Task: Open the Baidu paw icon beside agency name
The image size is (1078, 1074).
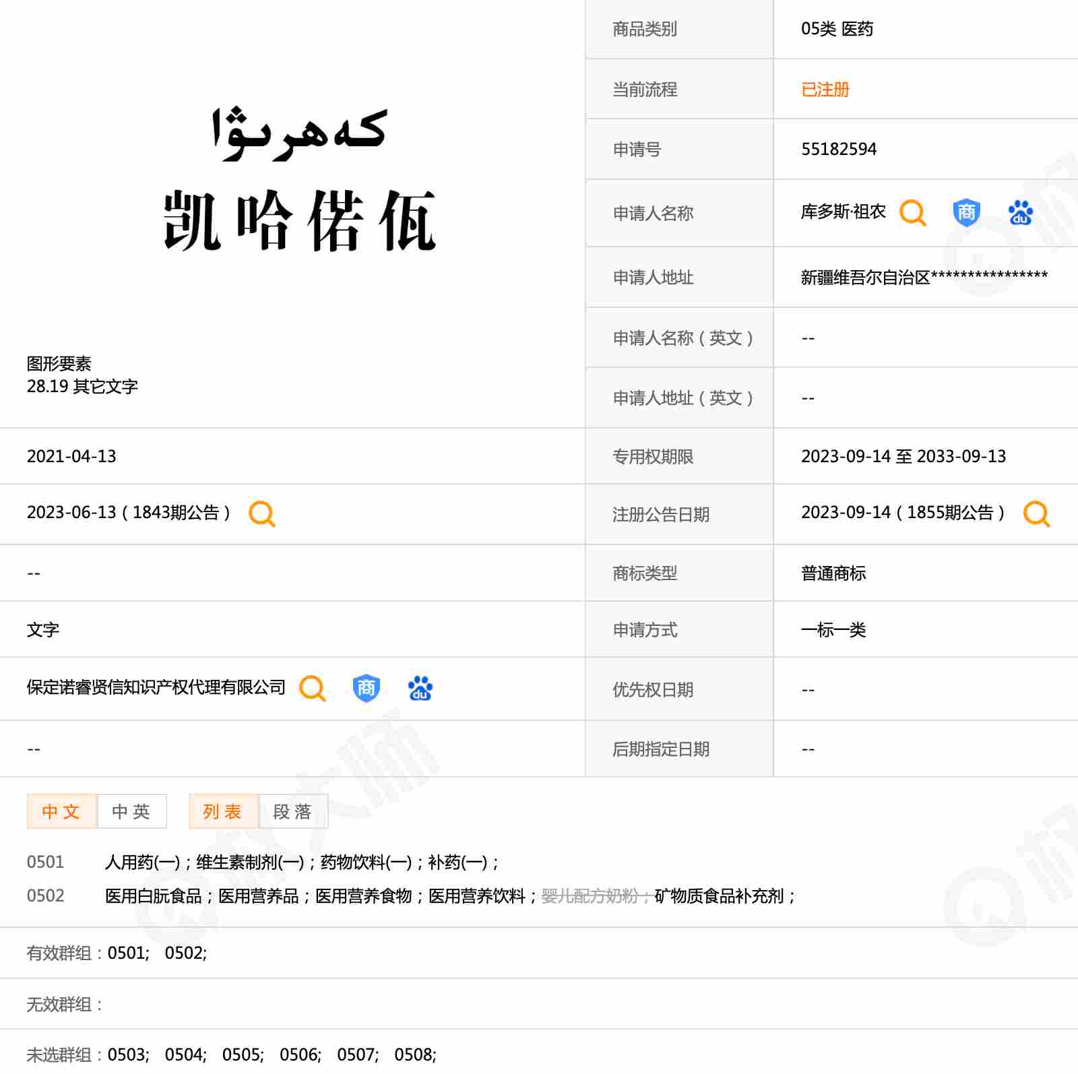Action: [420, 688]
